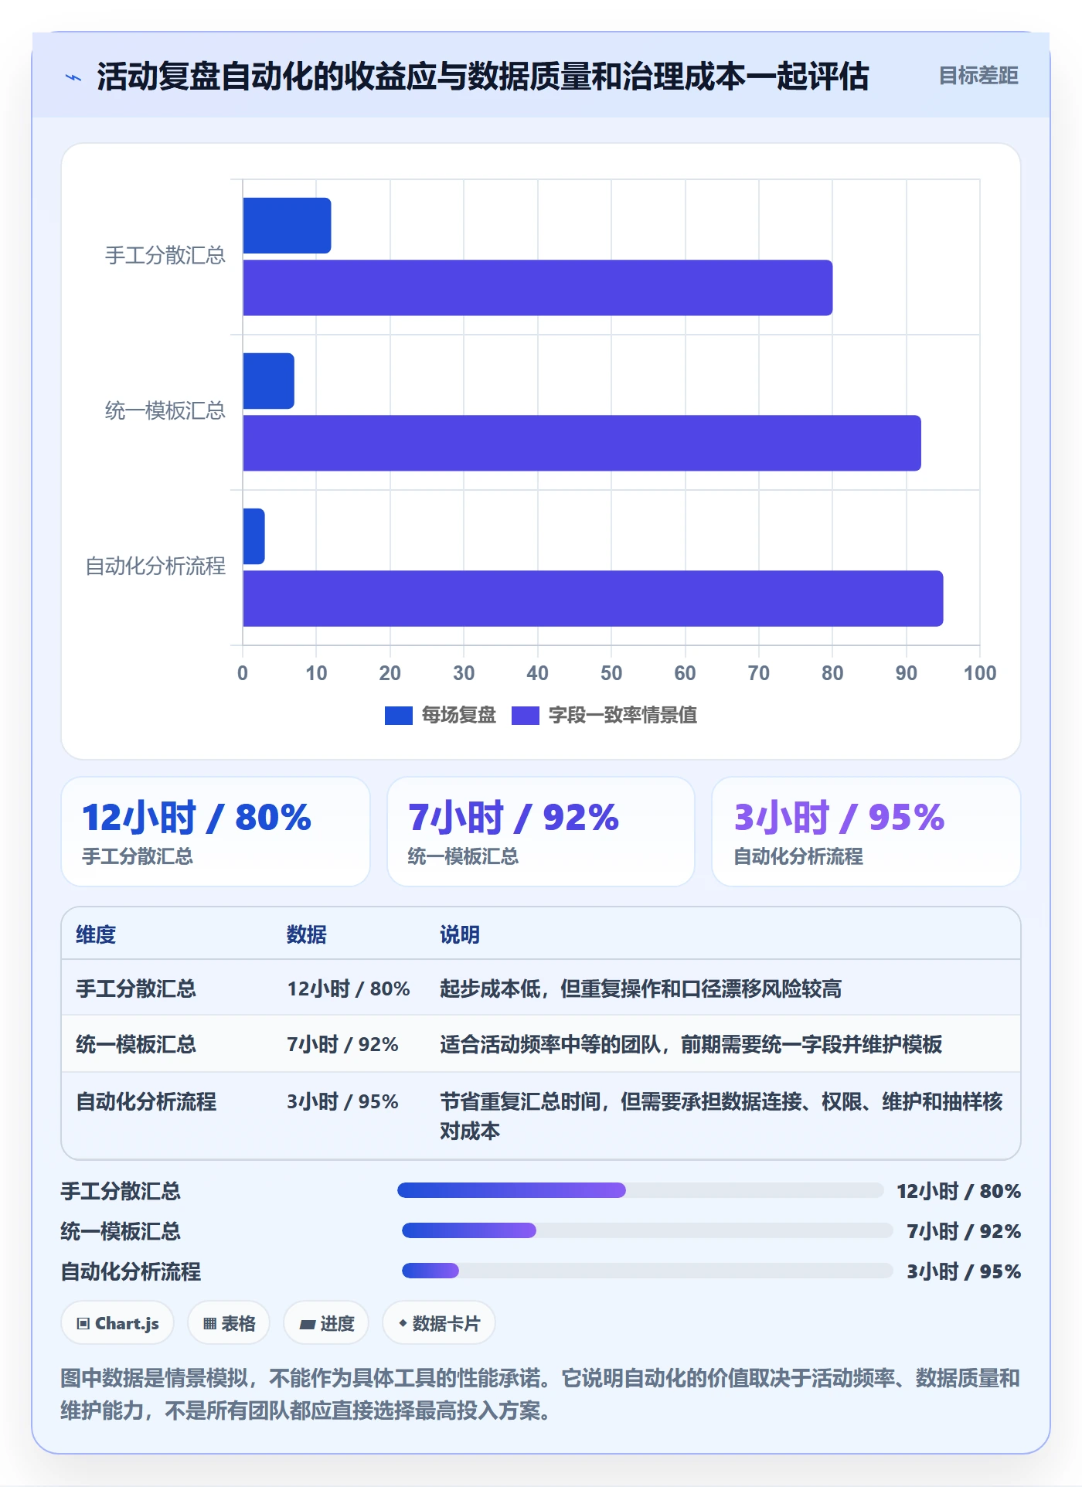The height and width of the screenshot is (1487, 1082).
Task: Click the 3小时 / 95% data card
Action: tap(866, 832)
